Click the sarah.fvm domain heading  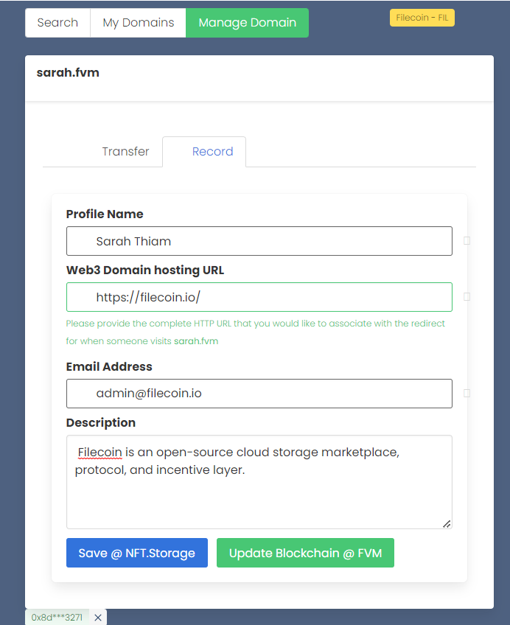[x=68, y=72]
